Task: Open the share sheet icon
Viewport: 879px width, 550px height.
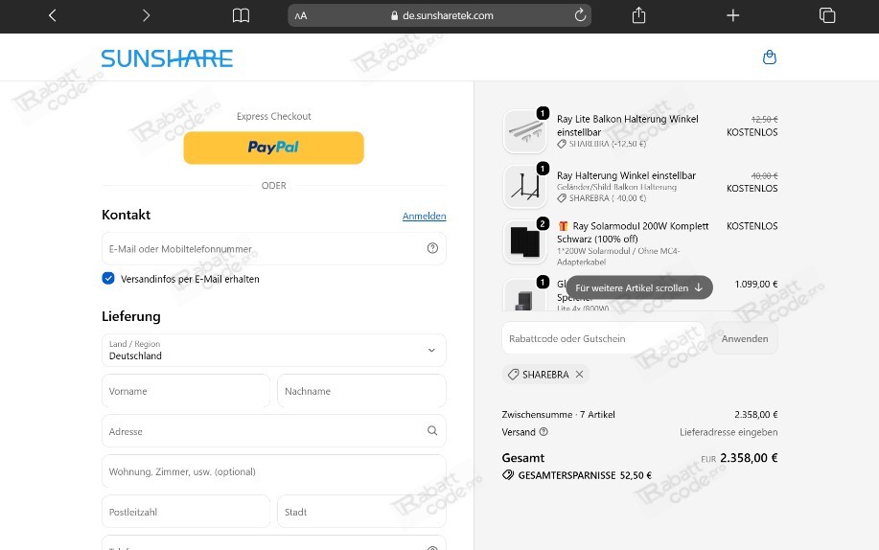Action: coord(638,15)
